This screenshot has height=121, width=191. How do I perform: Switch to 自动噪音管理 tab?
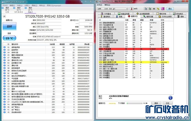point(143,14)
